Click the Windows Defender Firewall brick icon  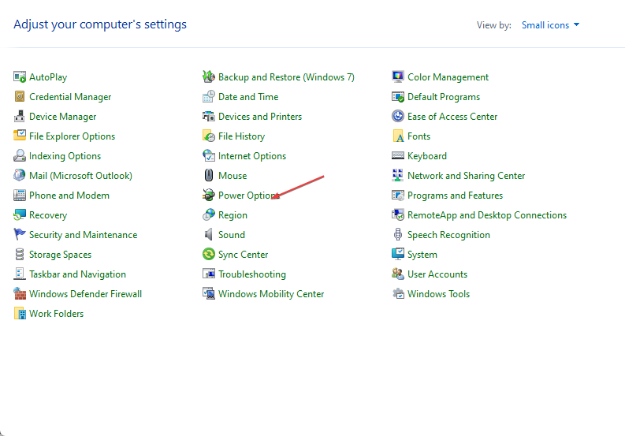pos(20,293)
